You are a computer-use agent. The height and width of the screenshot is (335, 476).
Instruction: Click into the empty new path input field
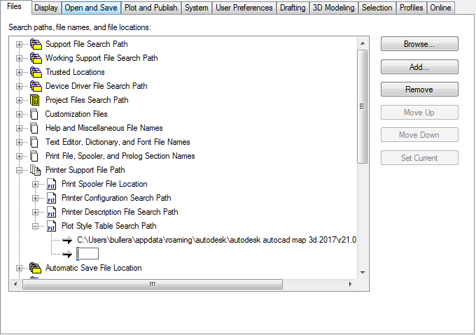87,254
